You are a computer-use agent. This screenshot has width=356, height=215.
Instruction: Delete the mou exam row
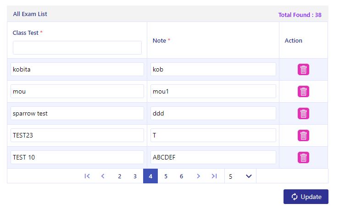pyautogui.click(x=303, y=91)
